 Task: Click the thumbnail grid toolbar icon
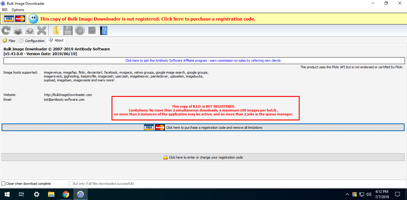[92, 30]
